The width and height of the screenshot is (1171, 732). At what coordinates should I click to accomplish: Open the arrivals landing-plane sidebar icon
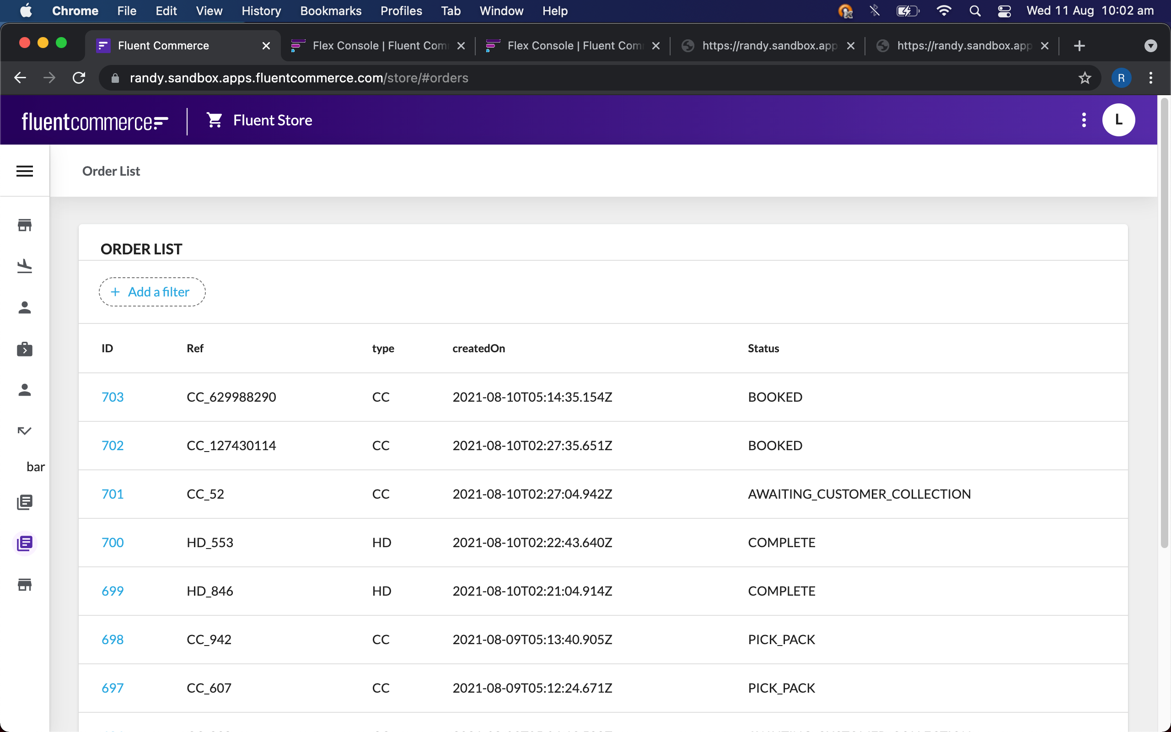coord(25,266)
